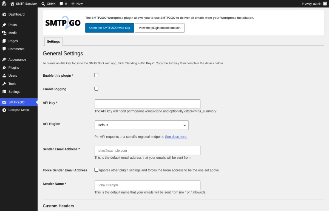Click the Appearance paintbrush icon
Viewport: 329px width, 211px height.
tap(4, 60)
